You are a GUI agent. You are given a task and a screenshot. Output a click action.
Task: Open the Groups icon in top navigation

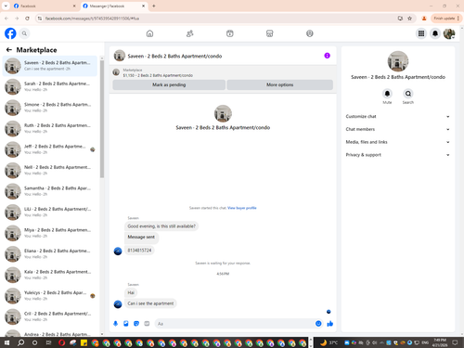point(310,33)
